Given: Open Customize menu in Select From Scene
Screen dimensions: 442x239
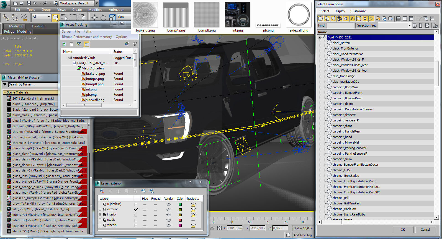Looking at the screenshot, I should tap(358, 11).
